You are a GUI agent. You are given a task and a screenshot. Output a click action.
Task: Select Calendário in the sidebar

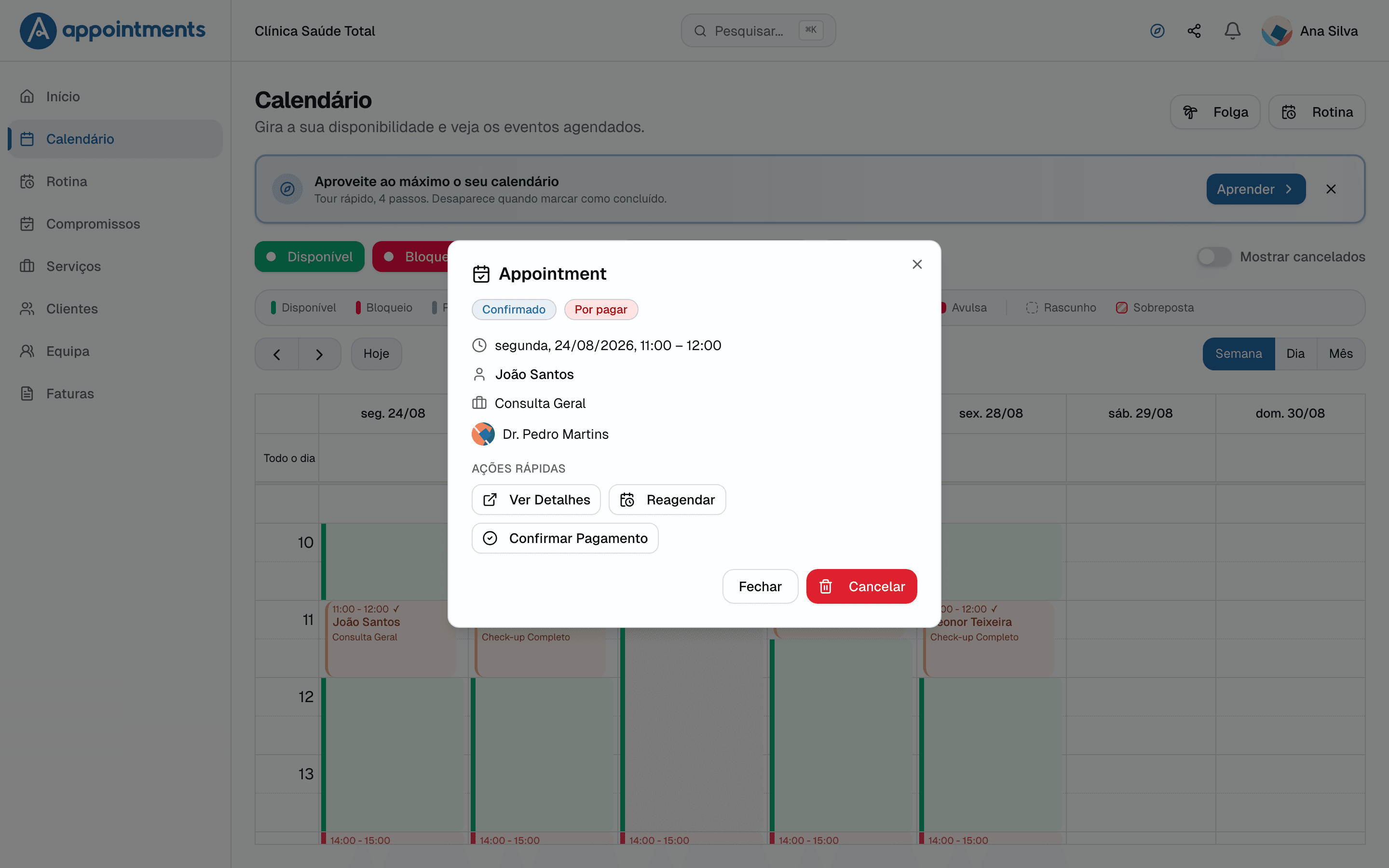[115, 139]
